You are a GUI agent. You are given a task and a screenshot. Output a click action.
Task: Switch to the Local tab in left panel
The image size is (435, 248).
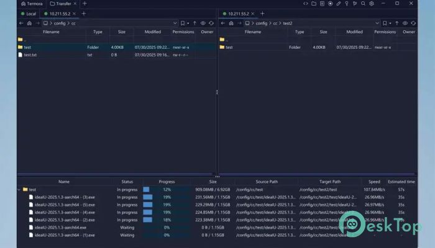29,14
